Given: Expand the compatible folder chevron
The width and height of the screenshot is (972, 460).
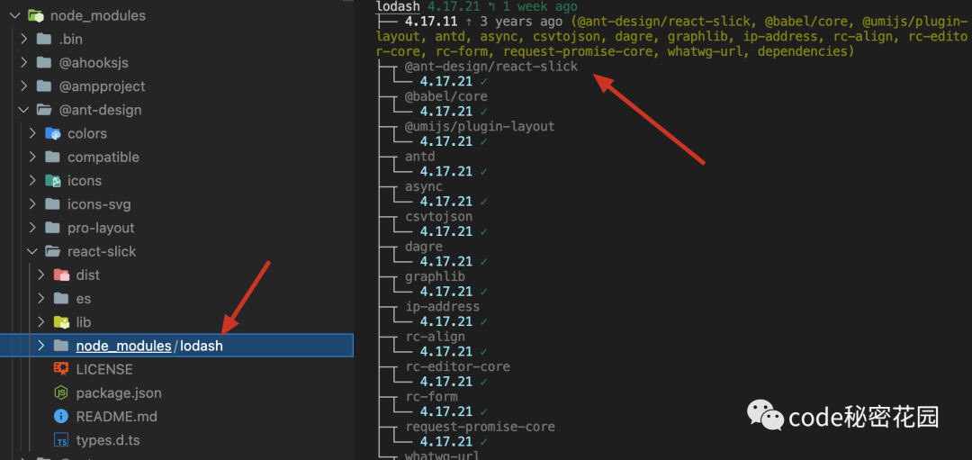Looking at the screenshot, I should 33,157.
